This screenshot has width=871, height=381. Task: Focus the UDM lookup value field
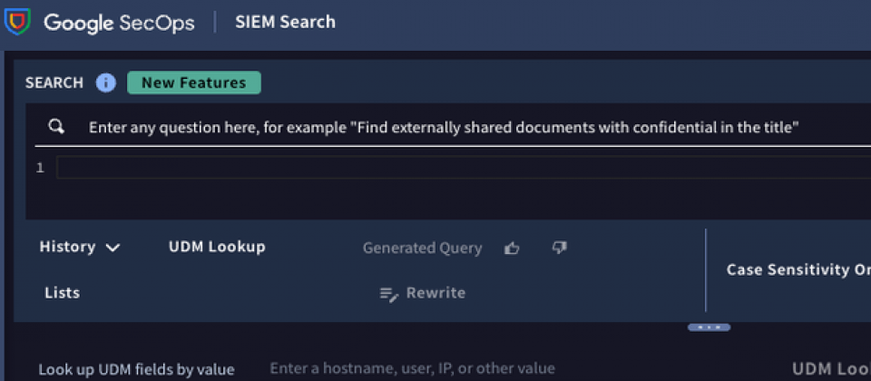[412, 368]
